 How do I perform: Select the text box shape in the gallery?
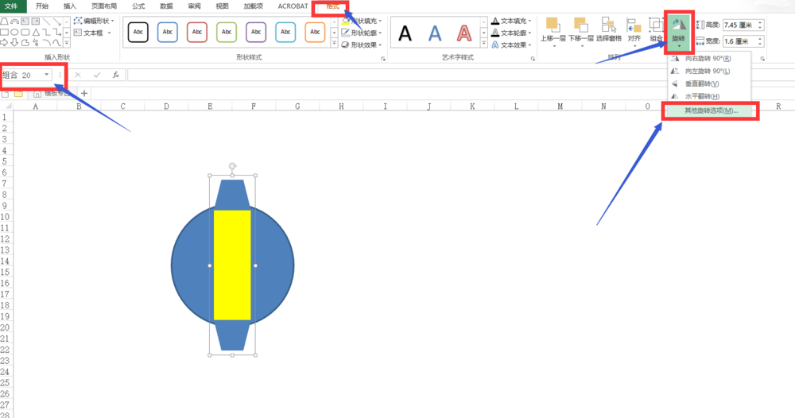pos(25,21)
